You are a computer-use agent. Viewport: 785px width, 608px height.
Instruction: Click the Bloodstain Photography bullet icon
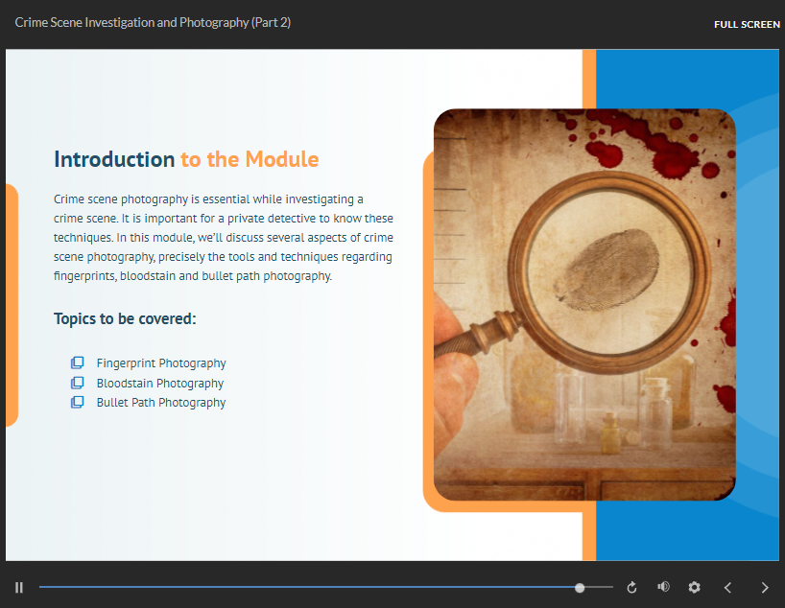pos(77,383)
